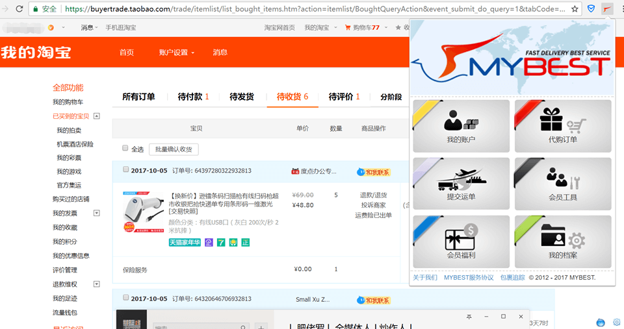
Task: Click the store icon before 度点办公专
Action: pos(295,171)
